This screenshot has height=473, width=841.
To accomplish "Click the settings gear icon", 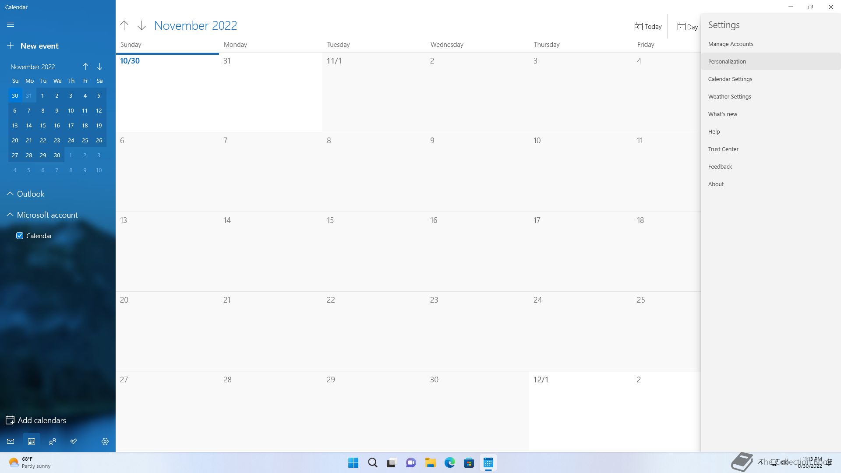I will click(x=105, y=441).
